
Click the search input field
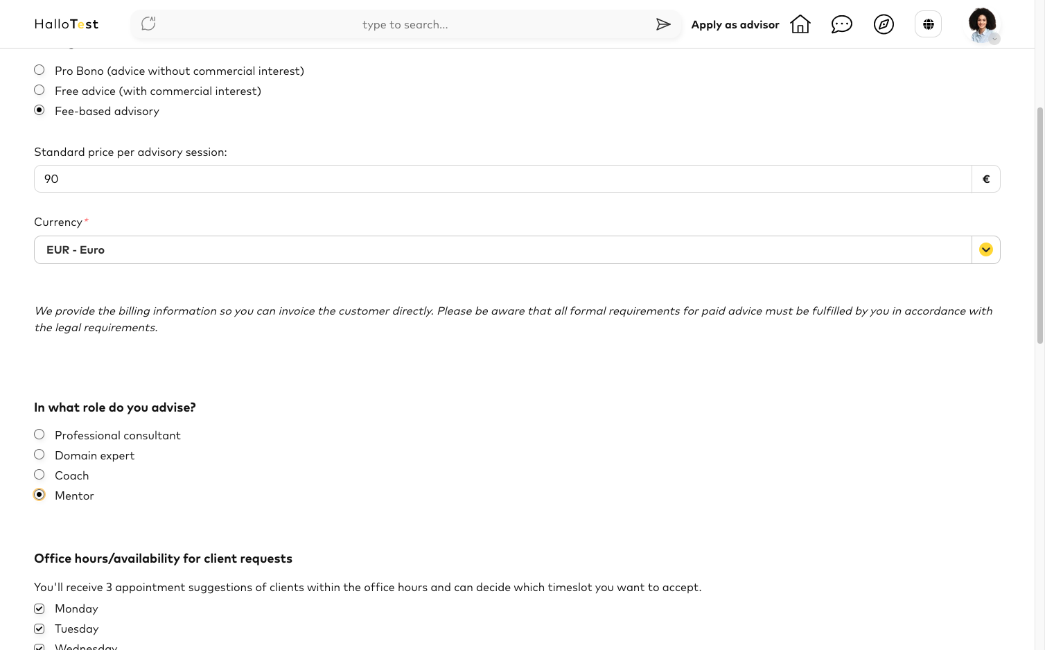(x=405, y=24)
